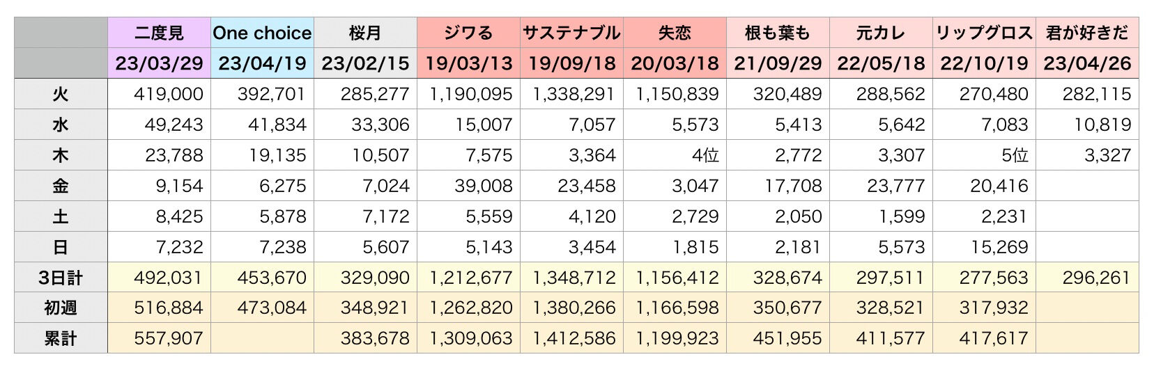Click the 君が好きだ header cell
1154x366 pixels.
click(1087, 33)
